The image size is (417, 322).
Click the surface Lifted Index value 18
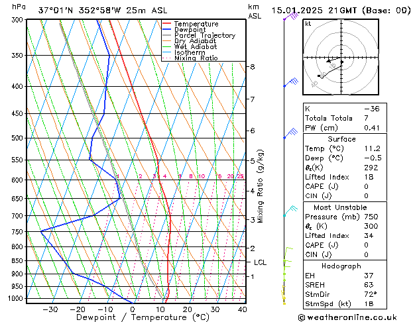369,177
